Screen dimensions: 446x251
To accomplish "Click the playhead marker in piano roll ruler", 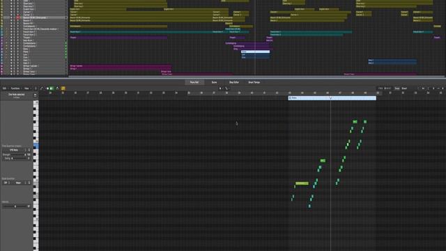I will pyautogui.click(x=330, y=98).
